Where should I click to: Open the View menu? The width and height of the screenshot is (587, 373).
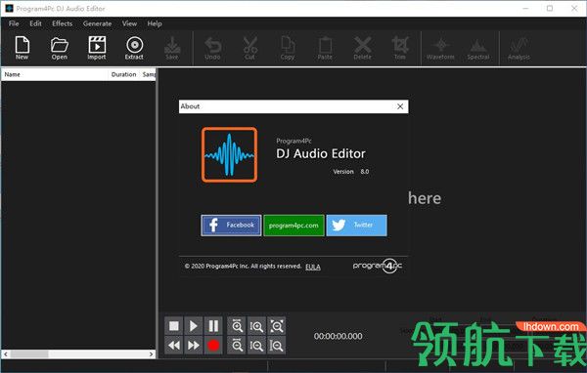pos(129,23)
